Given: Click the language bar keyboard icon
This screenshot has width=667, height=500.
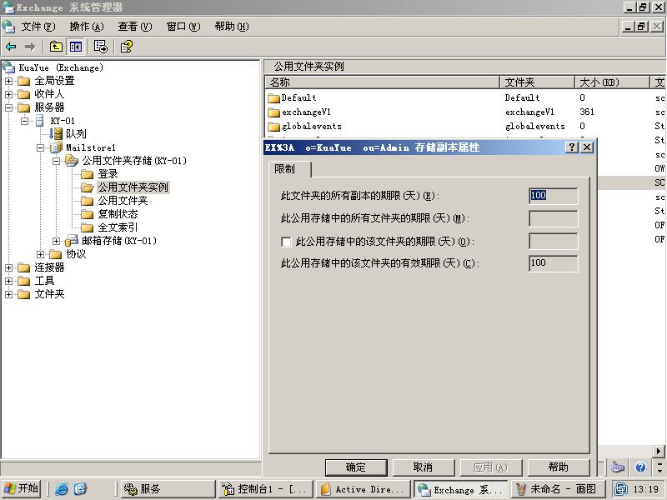Looking at the screenshot, I should 617,467.
